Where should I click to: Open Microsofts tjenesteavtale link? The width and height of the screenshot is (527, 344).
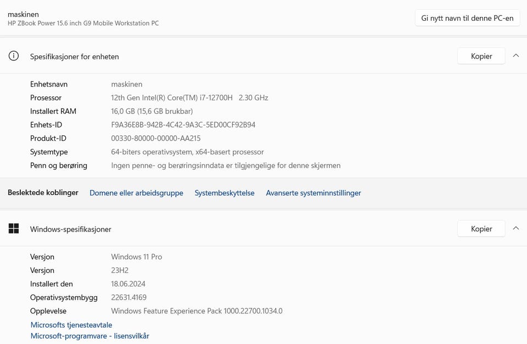click(71, 325)
